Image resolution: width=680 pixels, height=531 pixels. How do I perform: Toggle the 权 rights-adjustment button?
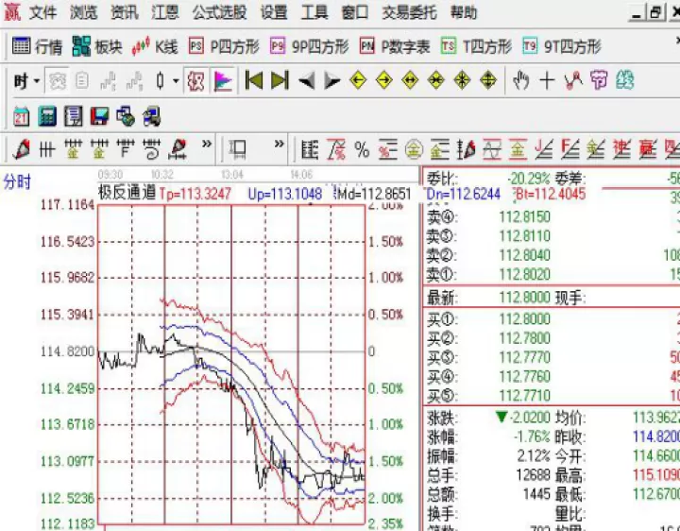195,80
